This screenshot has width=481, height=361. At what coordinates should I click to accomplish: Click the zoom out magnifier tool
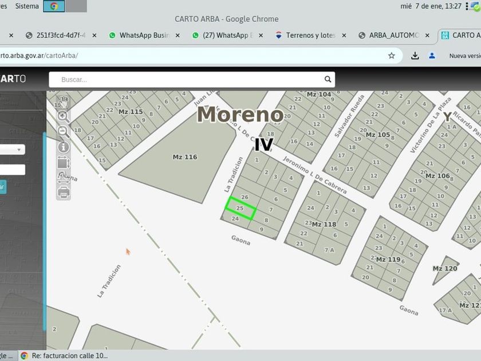pos(64,132)
